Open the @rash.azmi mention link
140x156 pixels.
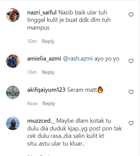tap(78, 58)
